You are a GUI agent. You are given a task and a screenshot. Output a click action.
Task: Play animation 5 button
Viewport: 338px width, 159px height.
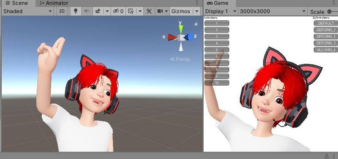[x=217, y=50]
